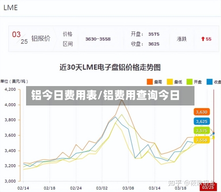
Task: Click the 最低 legend label
Action: click(178, 82)
